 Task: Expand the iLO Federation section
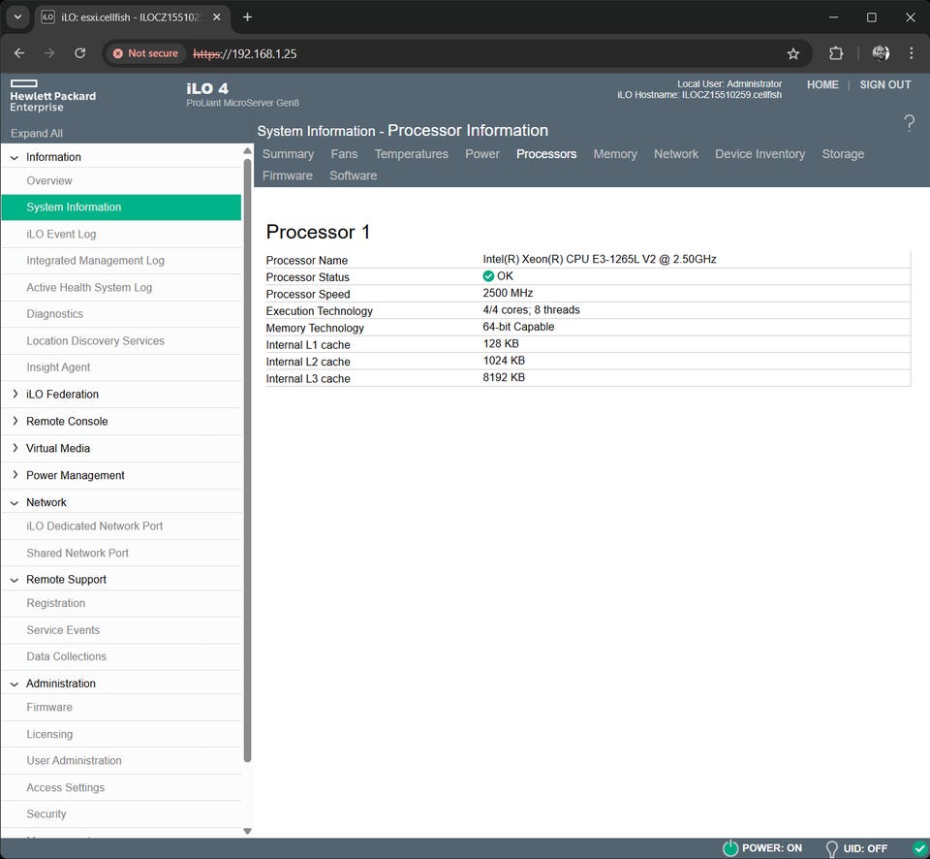[x=15, y=395]
